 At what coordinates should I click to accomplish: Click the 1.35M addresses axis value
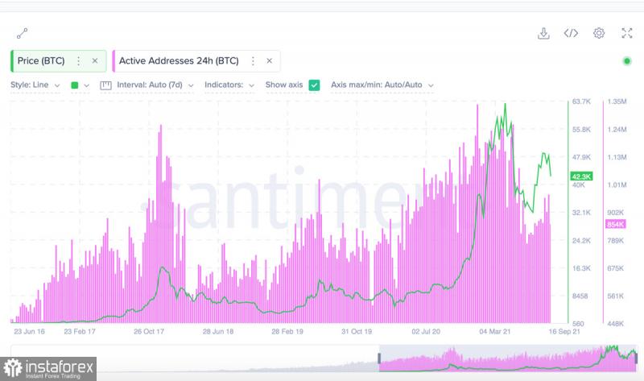coord(617,101)
